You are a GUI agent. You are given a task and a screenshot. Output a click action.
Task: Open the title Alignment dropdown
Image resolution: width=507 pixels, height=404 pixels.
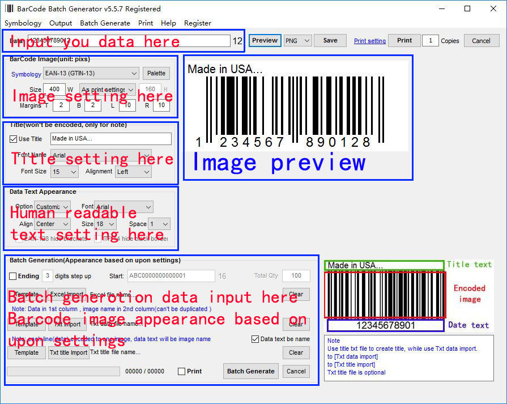click(x=133, y=172)
